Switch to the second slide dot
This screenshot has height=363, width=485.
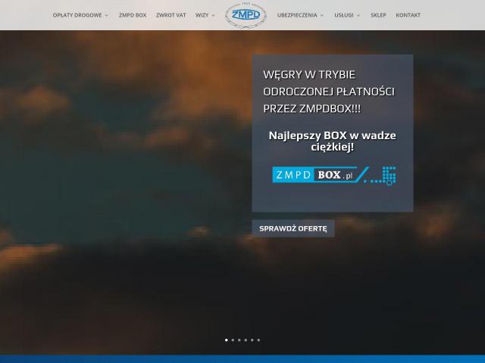pos(233,340)
